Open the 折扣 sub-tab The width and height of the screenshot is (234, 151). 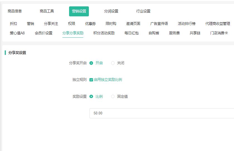click(13, 24)
